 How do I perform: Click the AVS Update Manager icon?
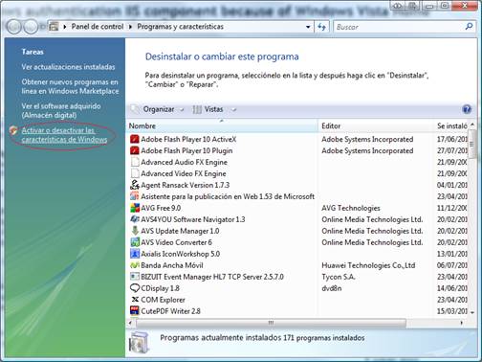click(135, 231)
